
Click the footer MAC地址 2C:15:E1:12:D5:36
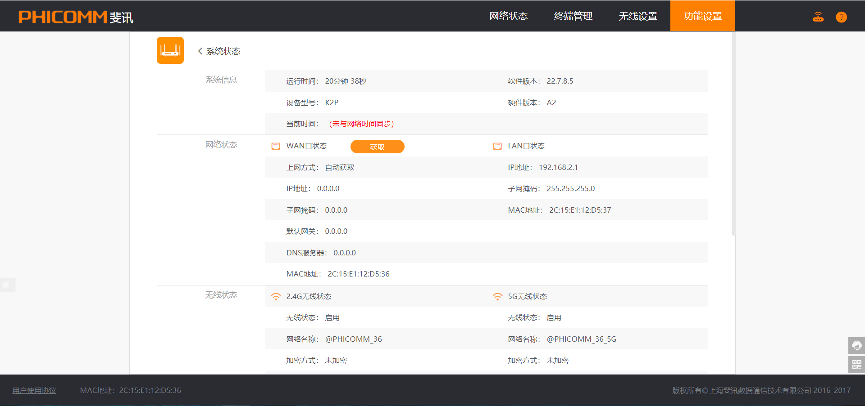coord(131,390)
